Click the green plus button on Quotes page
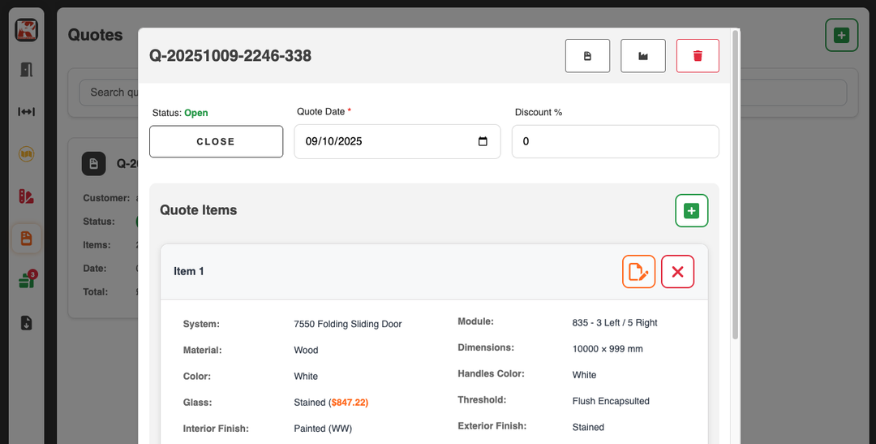876x444 pixels. click(841, 35)
